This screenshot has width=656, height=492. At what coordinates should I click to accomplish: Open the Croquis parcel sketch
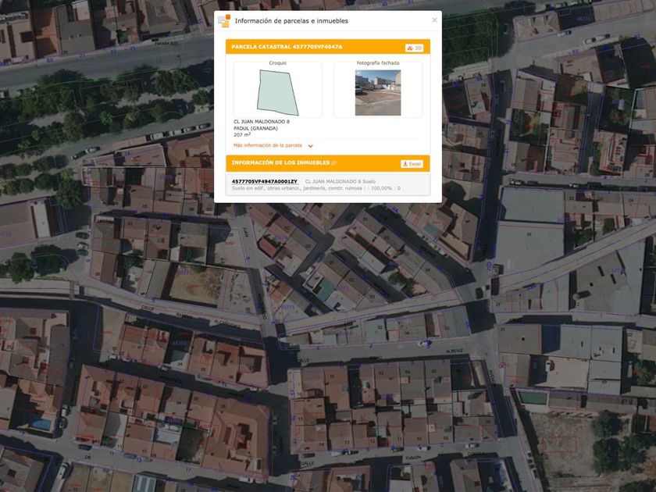[x=277, y=92]
